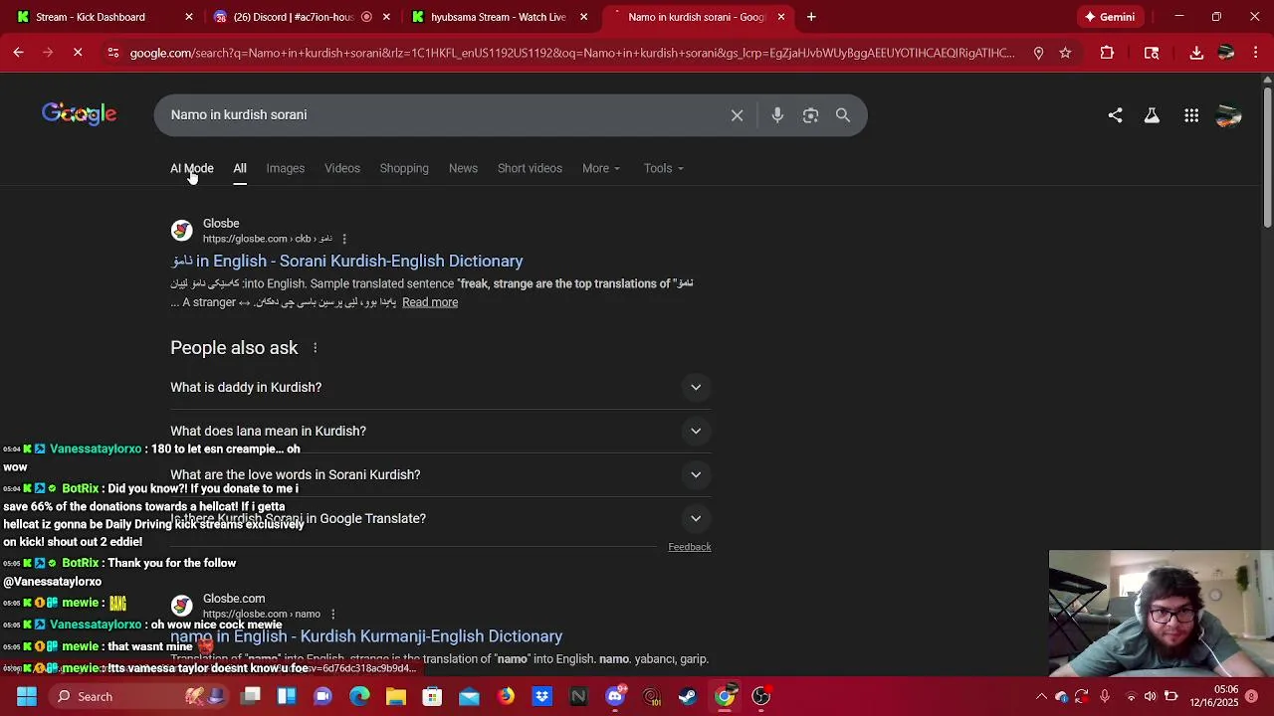The image size is (1274, 716).
Task: Open Steam from the taskbar
Action: click(688, 696)
